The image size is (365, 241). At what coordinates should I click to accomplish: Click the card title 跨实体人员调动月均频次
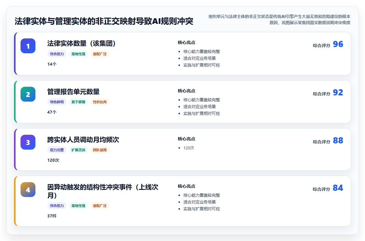83,140
